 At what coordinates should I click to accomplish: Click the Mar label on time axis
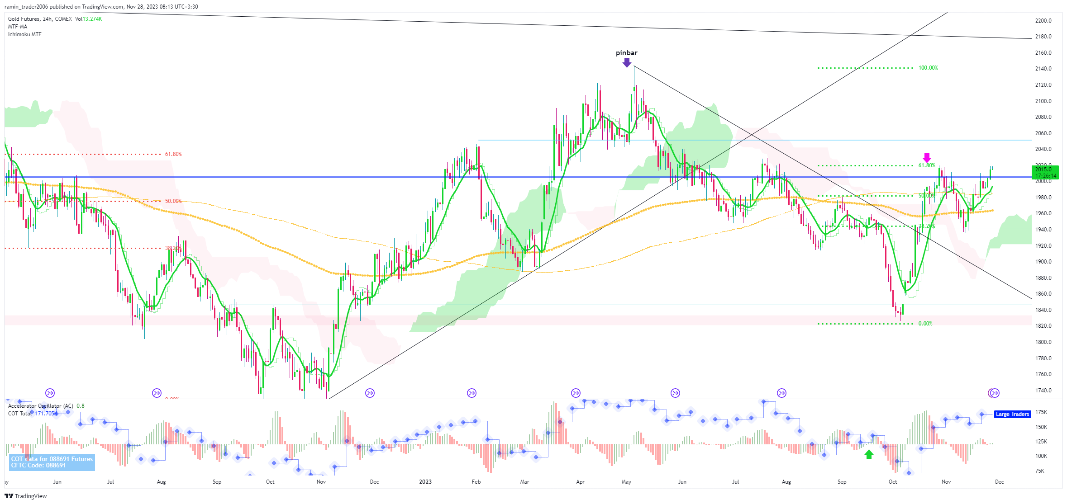click(524, 482)
